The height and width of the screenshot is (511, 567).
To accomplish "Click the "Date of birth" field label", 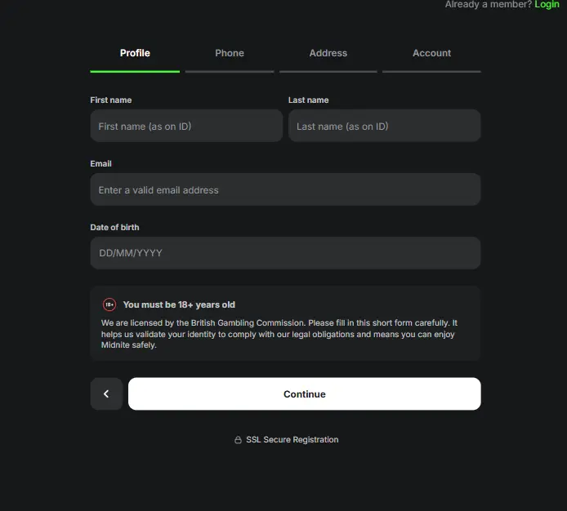I will tap(114, 228).
